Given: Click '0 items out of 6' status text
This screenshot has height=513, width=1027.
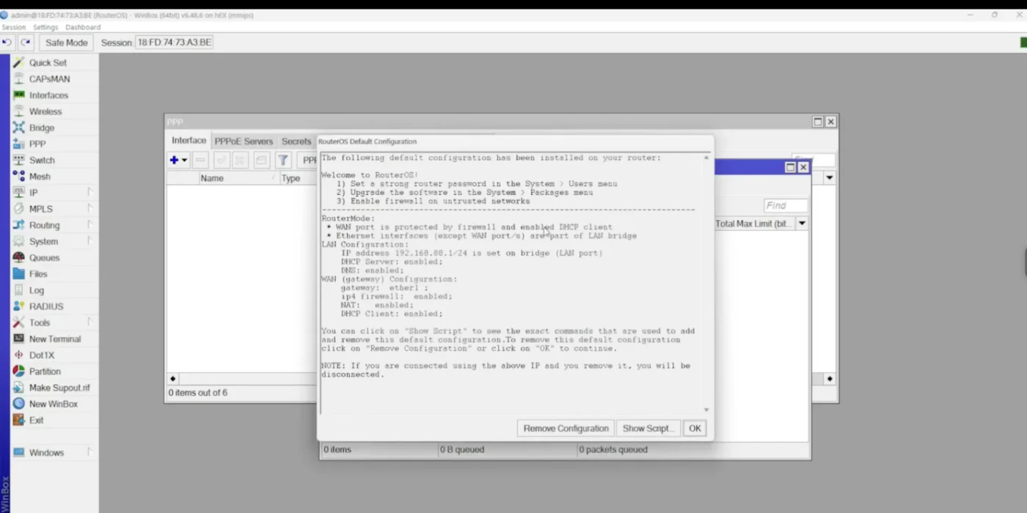Looking at the screenshot, I should click(x=198, y=393).
